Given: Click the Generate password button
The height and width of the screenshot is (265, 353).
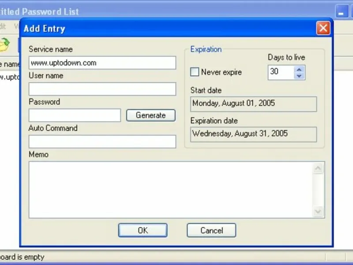Looking at the screenshot, I should [x=151, y=115].
